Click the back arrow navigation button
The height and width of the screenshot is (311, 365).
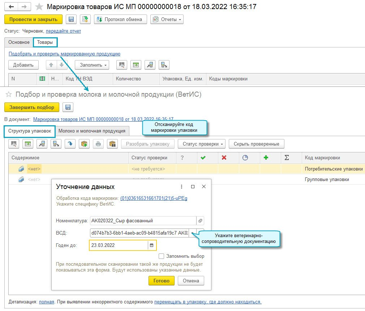[12, 7]
